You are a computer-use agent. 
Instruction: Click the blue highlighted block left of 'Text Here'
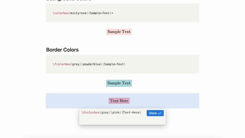click(x=77, y=101)
